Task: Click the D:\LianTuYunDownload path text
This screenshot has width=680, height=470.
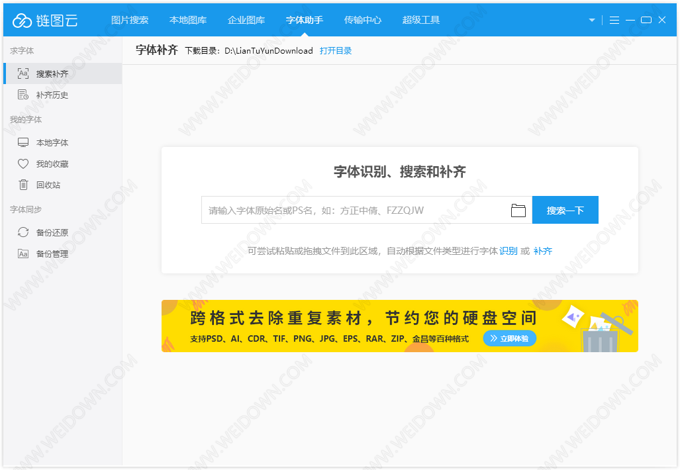Action: click(268, 51)
